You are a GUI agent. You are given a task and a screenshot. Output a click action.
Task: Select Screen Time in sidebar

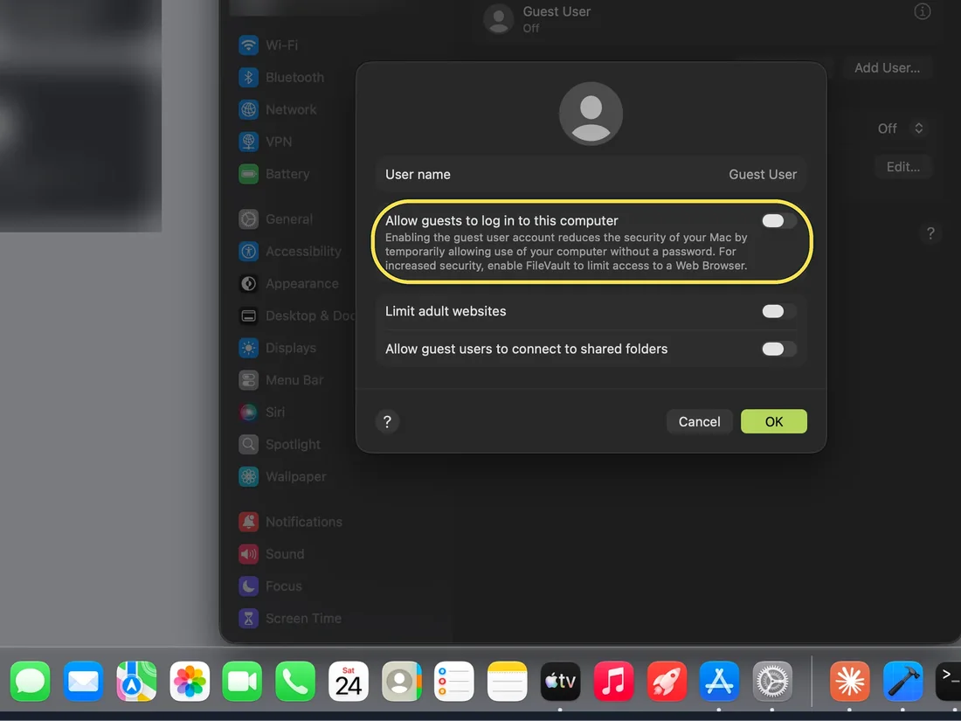pyautogui.click(x=290, y=619)
